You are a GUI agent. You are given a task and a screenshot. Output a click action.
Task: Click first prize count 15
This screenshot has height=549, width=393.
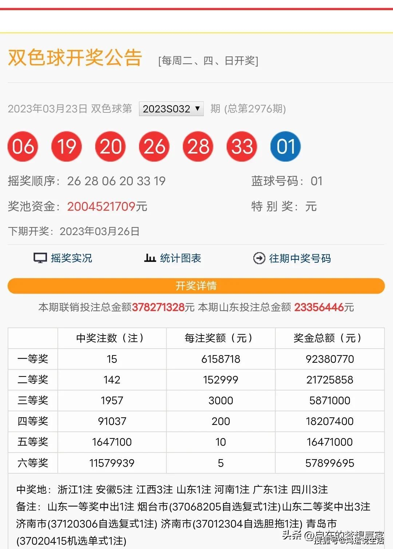(112, 359)
